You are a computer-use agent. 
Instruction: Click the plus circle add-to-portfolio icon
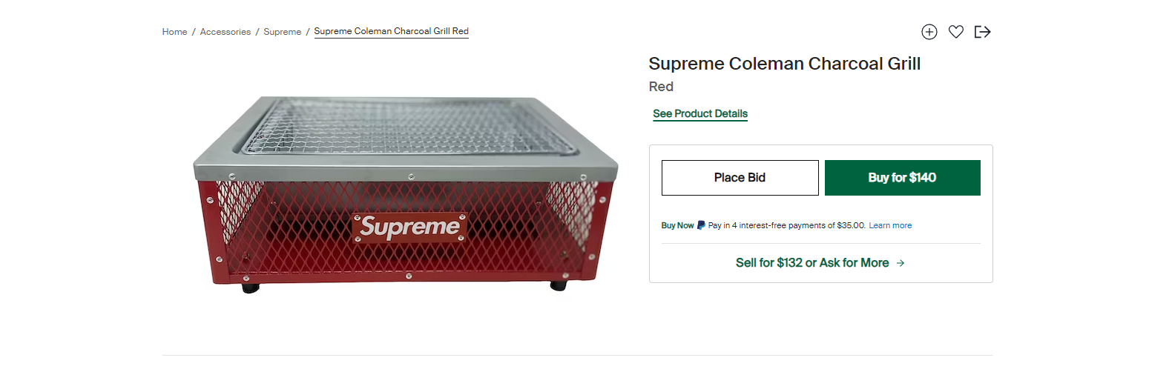(929, 32)
